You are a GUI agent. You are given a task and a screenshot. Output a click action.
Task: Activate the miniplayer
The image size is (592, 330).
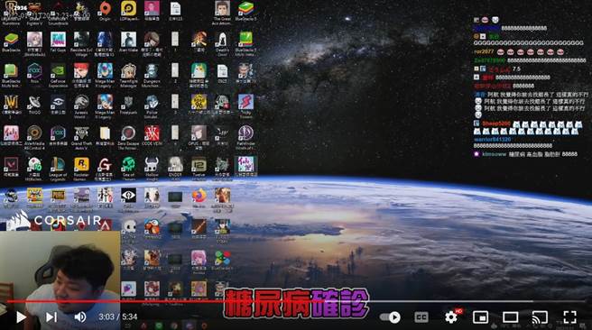tap(481, 317)
